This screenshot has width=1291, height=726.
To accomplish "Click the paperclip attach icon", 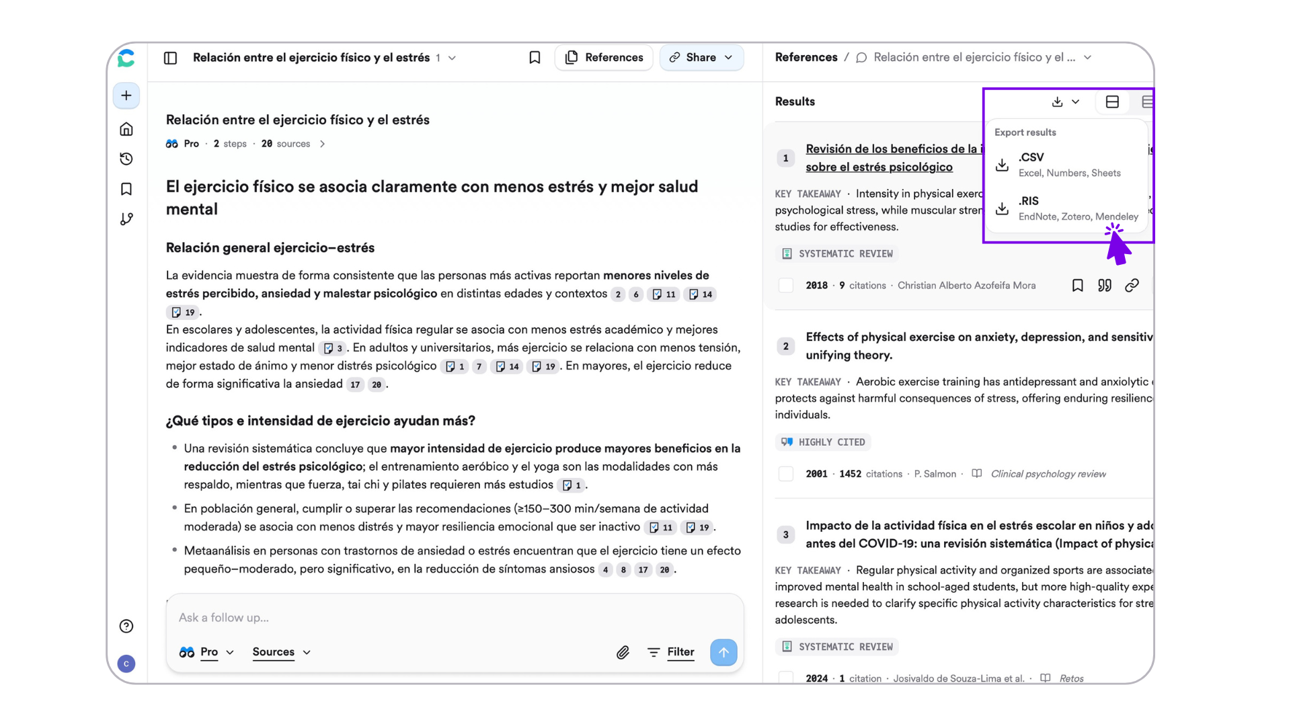I will click(x=623, y=652).
